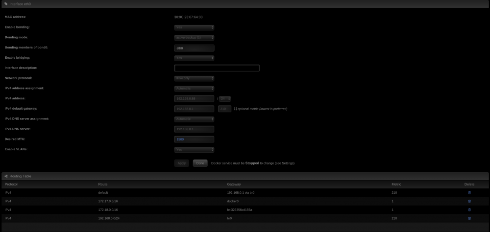This screenshot has height=232, width=490.
Task: Click the metric sort icon next to gateway
Action: [x=235, y=109]
